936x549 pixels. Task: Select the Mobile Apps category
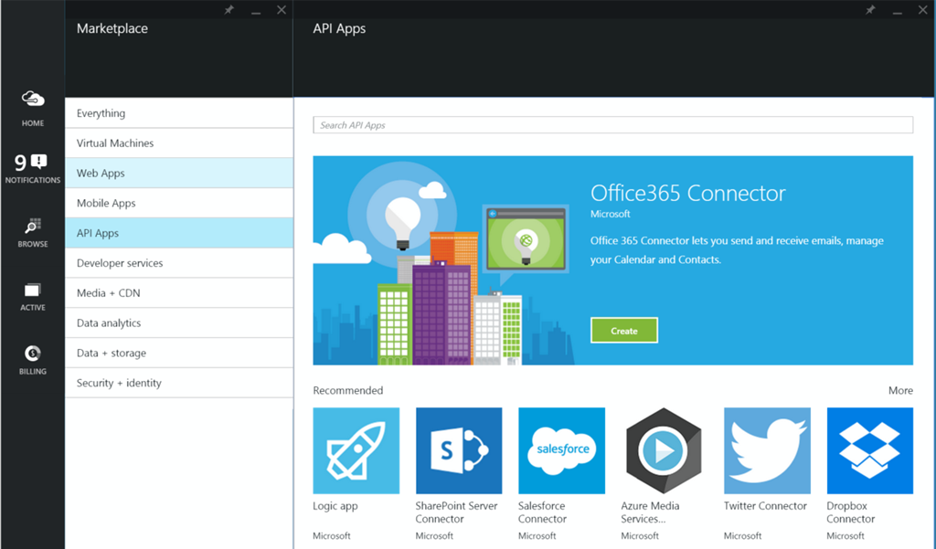coord(179,203)
